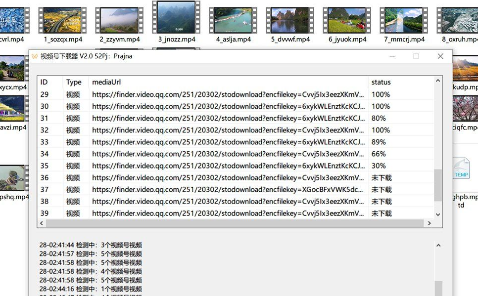Click the log panel scrollbar up arrow

[438, 245]
